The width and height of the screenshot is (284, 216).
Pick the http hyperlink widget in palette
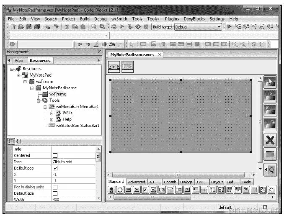(x=204, y=190)
